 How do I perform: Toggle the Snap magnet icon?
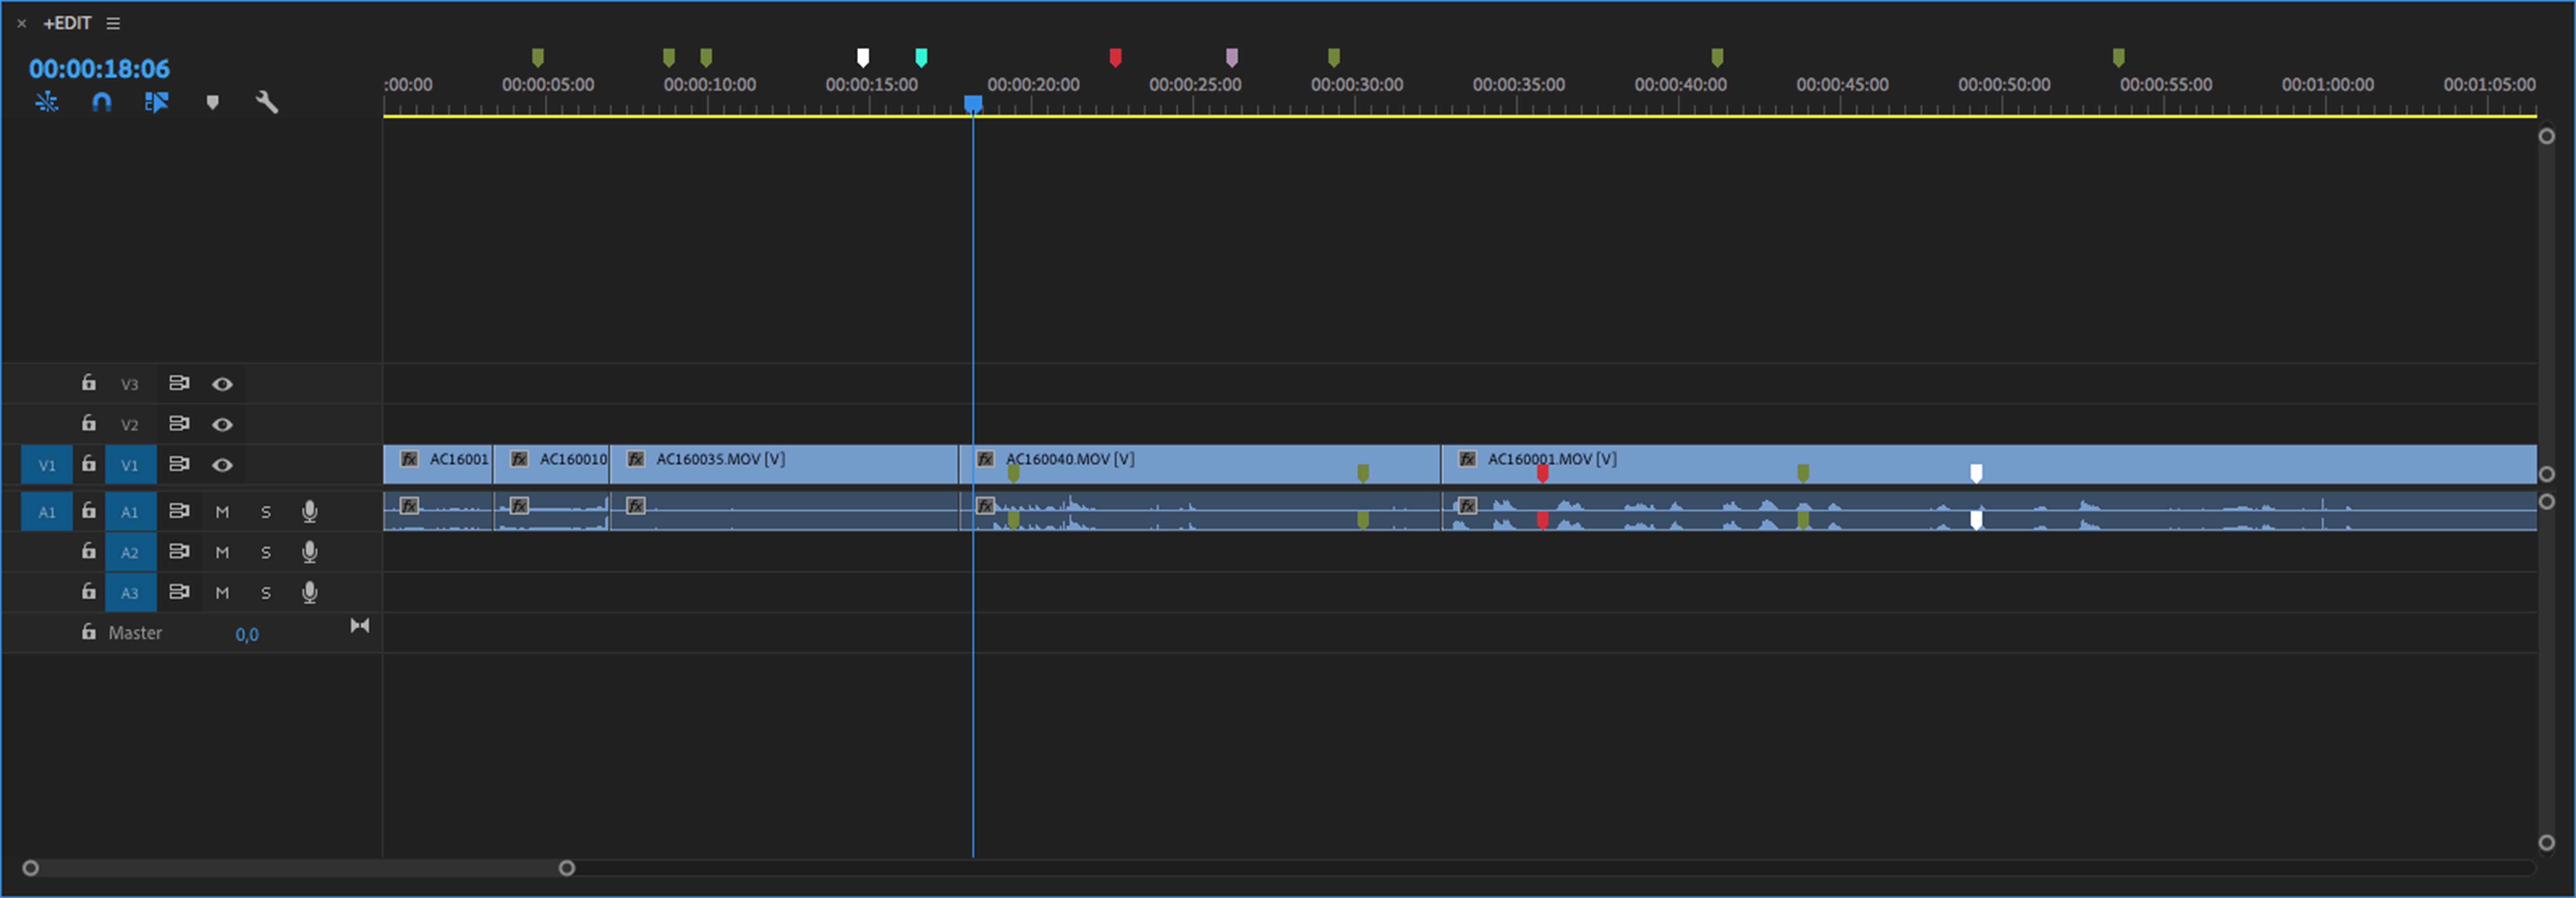pos(101,102)
